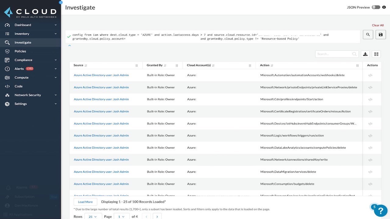Open the Page number dropdown

pyautogui.click(x=121, y=217)
